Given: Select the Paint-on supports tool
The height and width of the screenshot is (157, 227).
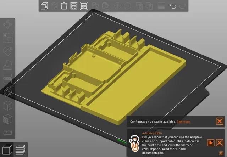Looking at the screenshot, I should [8, 92].
